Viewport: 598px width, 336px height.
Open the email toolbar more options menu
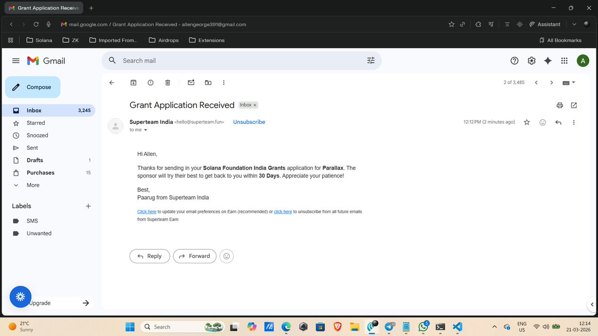pos(223,83)
